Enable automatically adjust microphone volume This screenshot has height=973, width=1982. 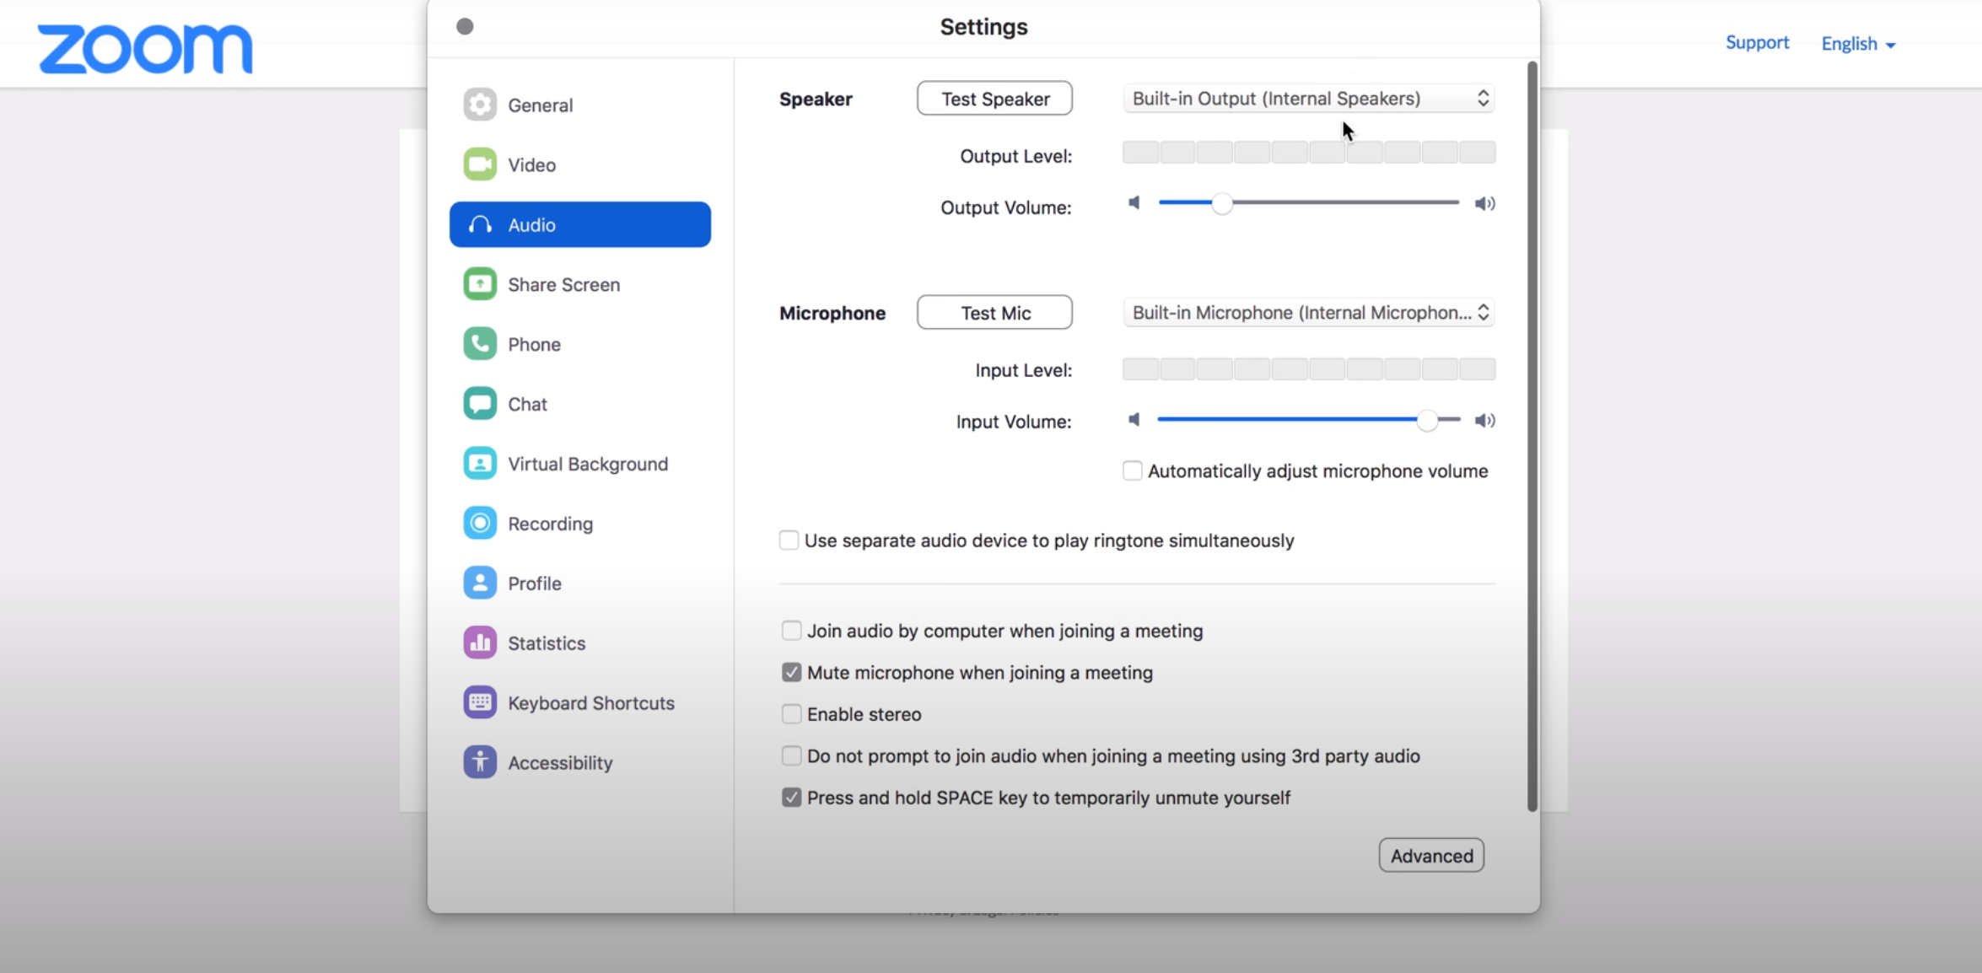tap(1132, 470)
